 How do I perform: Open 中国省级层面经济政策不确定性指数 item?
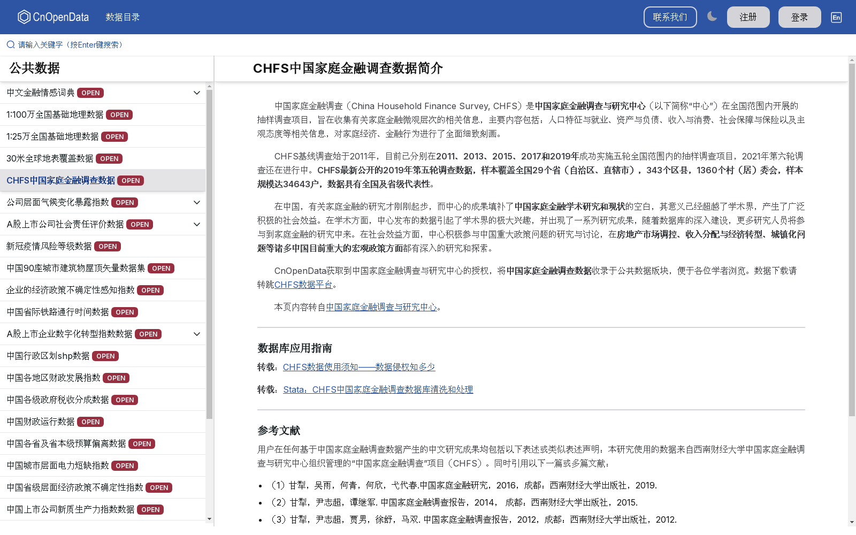[103, 487]
